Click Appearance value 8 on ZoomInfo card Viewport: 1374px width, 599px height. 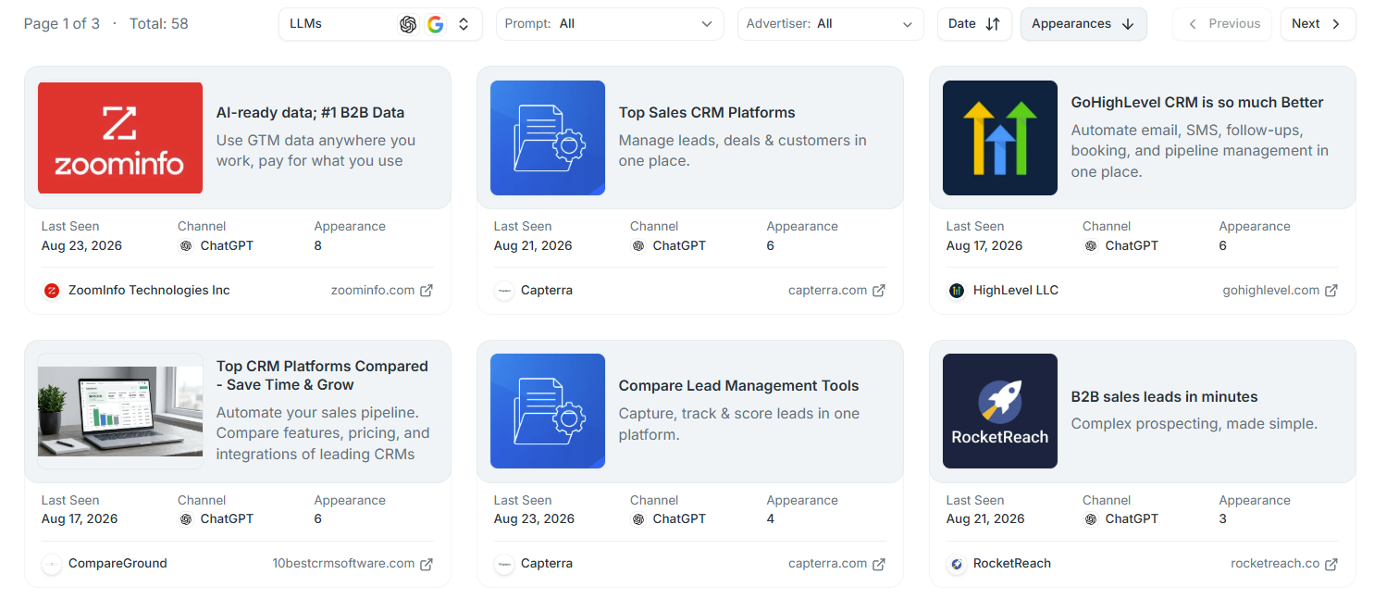point(318,246)
